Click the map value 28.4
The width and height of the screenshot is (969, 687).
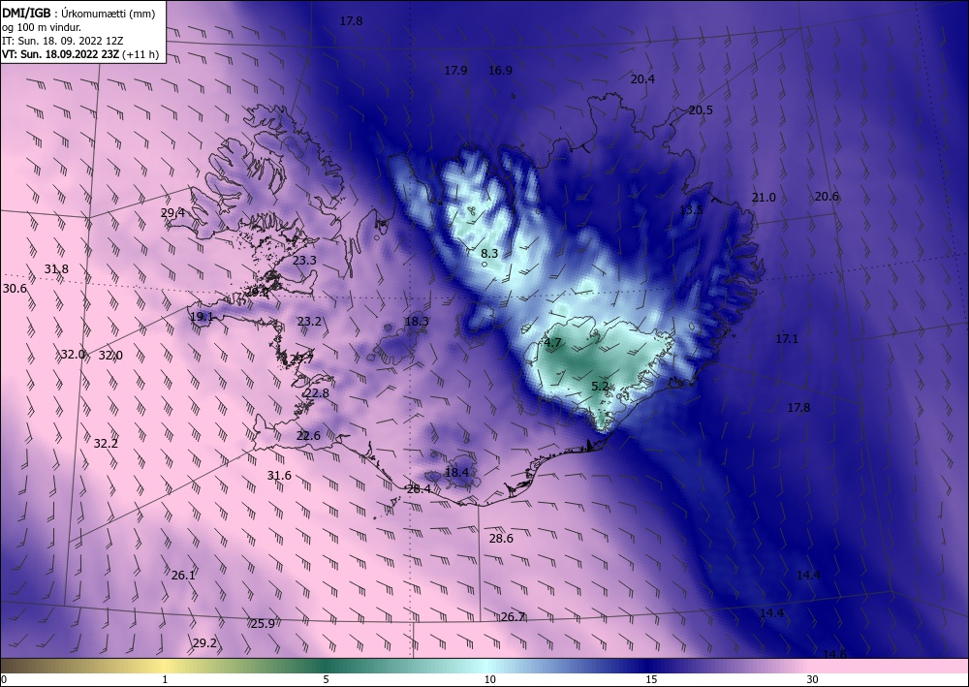[x=419, y=489]
